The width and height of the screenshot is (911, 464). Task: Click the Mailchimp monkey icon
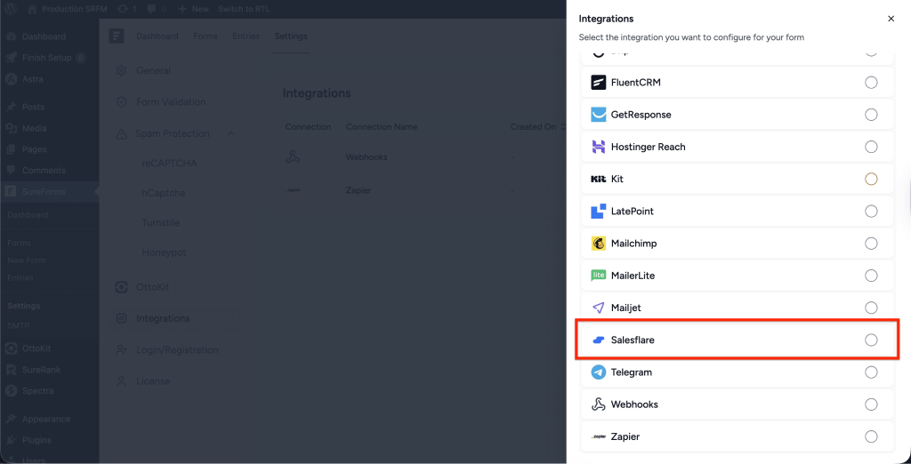(599, 244)
